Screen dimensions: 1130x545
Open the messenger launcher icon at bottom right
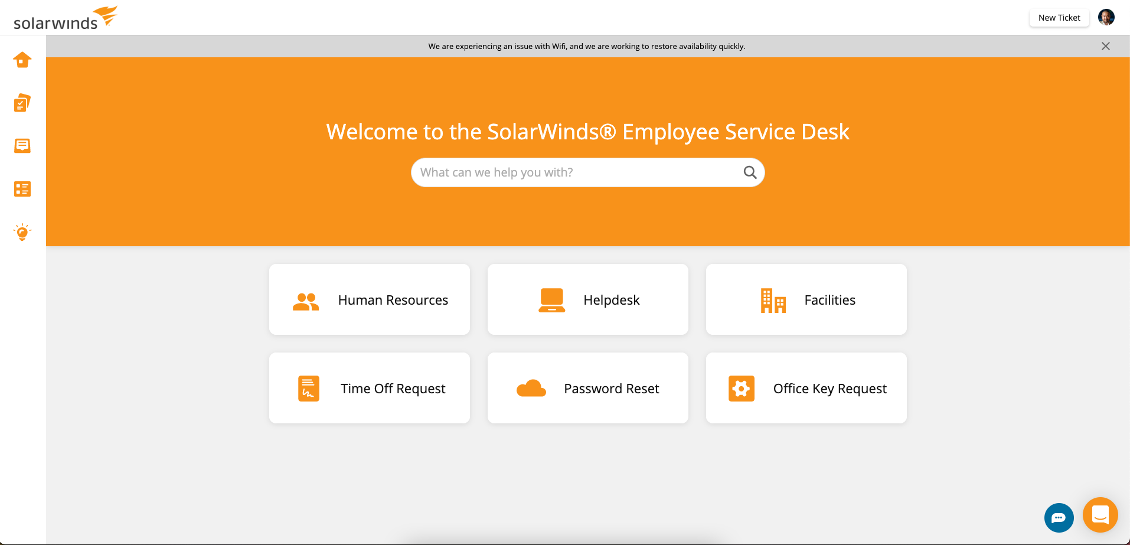pos(1100,514)
